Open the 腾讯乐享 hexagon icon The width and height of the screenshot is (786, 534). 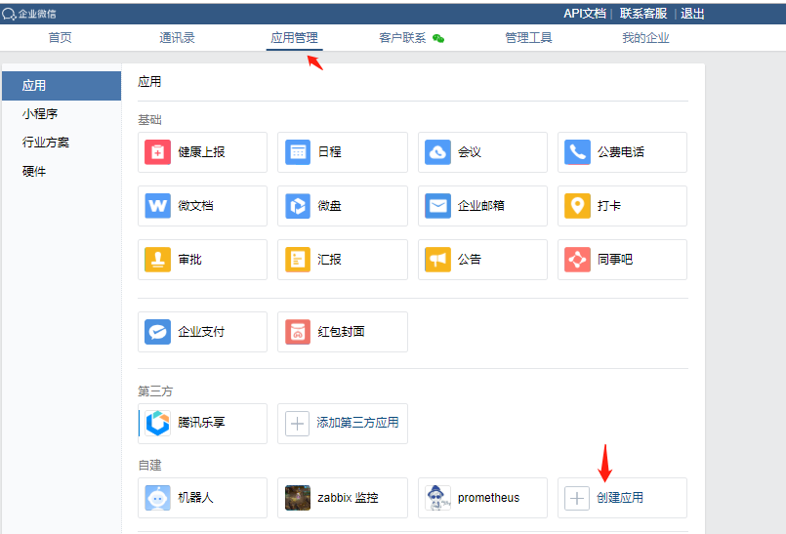pos(157,423)
